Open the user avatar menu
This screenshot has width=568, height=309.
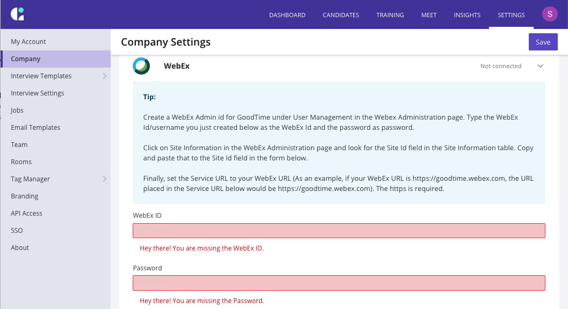[x=550, y=14]
